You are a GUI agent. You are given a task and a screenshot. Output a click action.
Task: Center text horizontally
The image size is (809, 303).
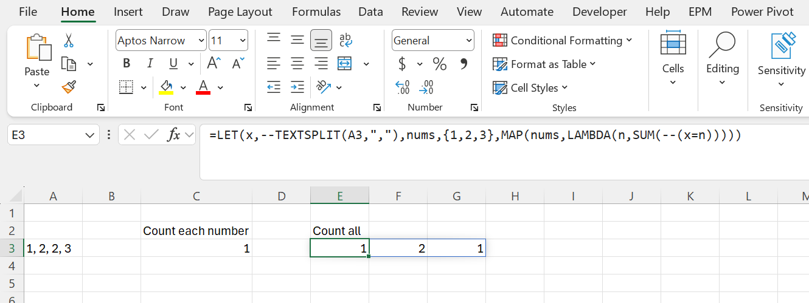point(297,64)
